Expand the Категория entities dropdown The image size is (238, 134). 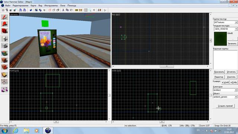click(236, 90)
